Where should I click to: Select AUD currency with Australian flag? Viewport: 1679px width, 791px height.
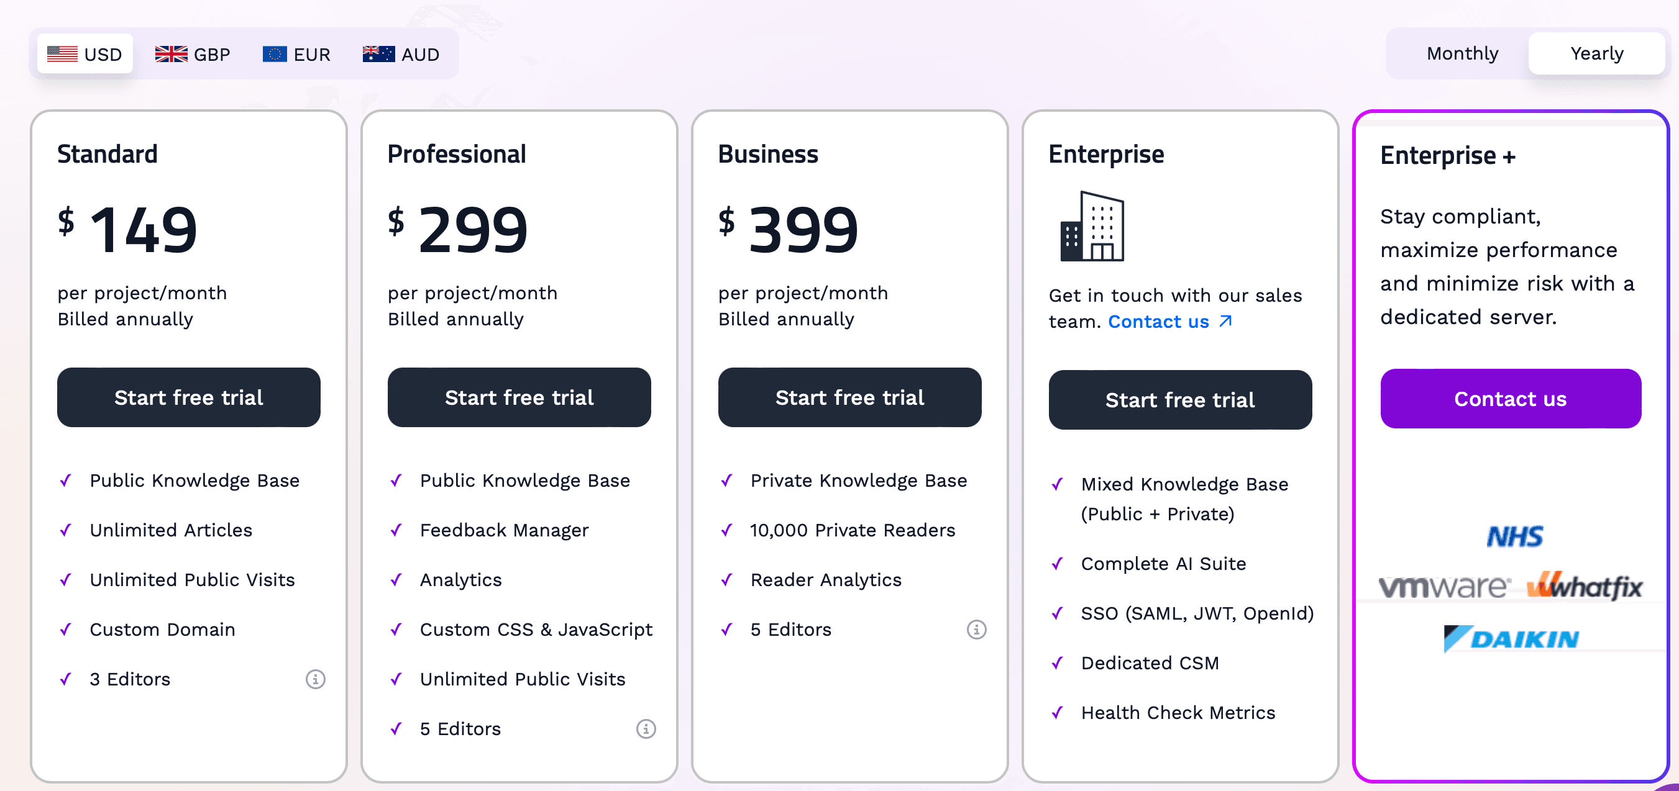point(401,54)
